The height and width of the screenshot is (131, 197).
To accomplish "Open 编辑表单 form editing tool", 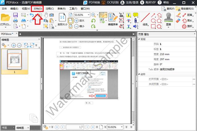I will coord(113,19).
